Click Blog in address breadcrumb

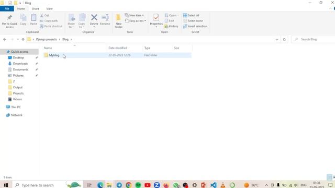65,40
